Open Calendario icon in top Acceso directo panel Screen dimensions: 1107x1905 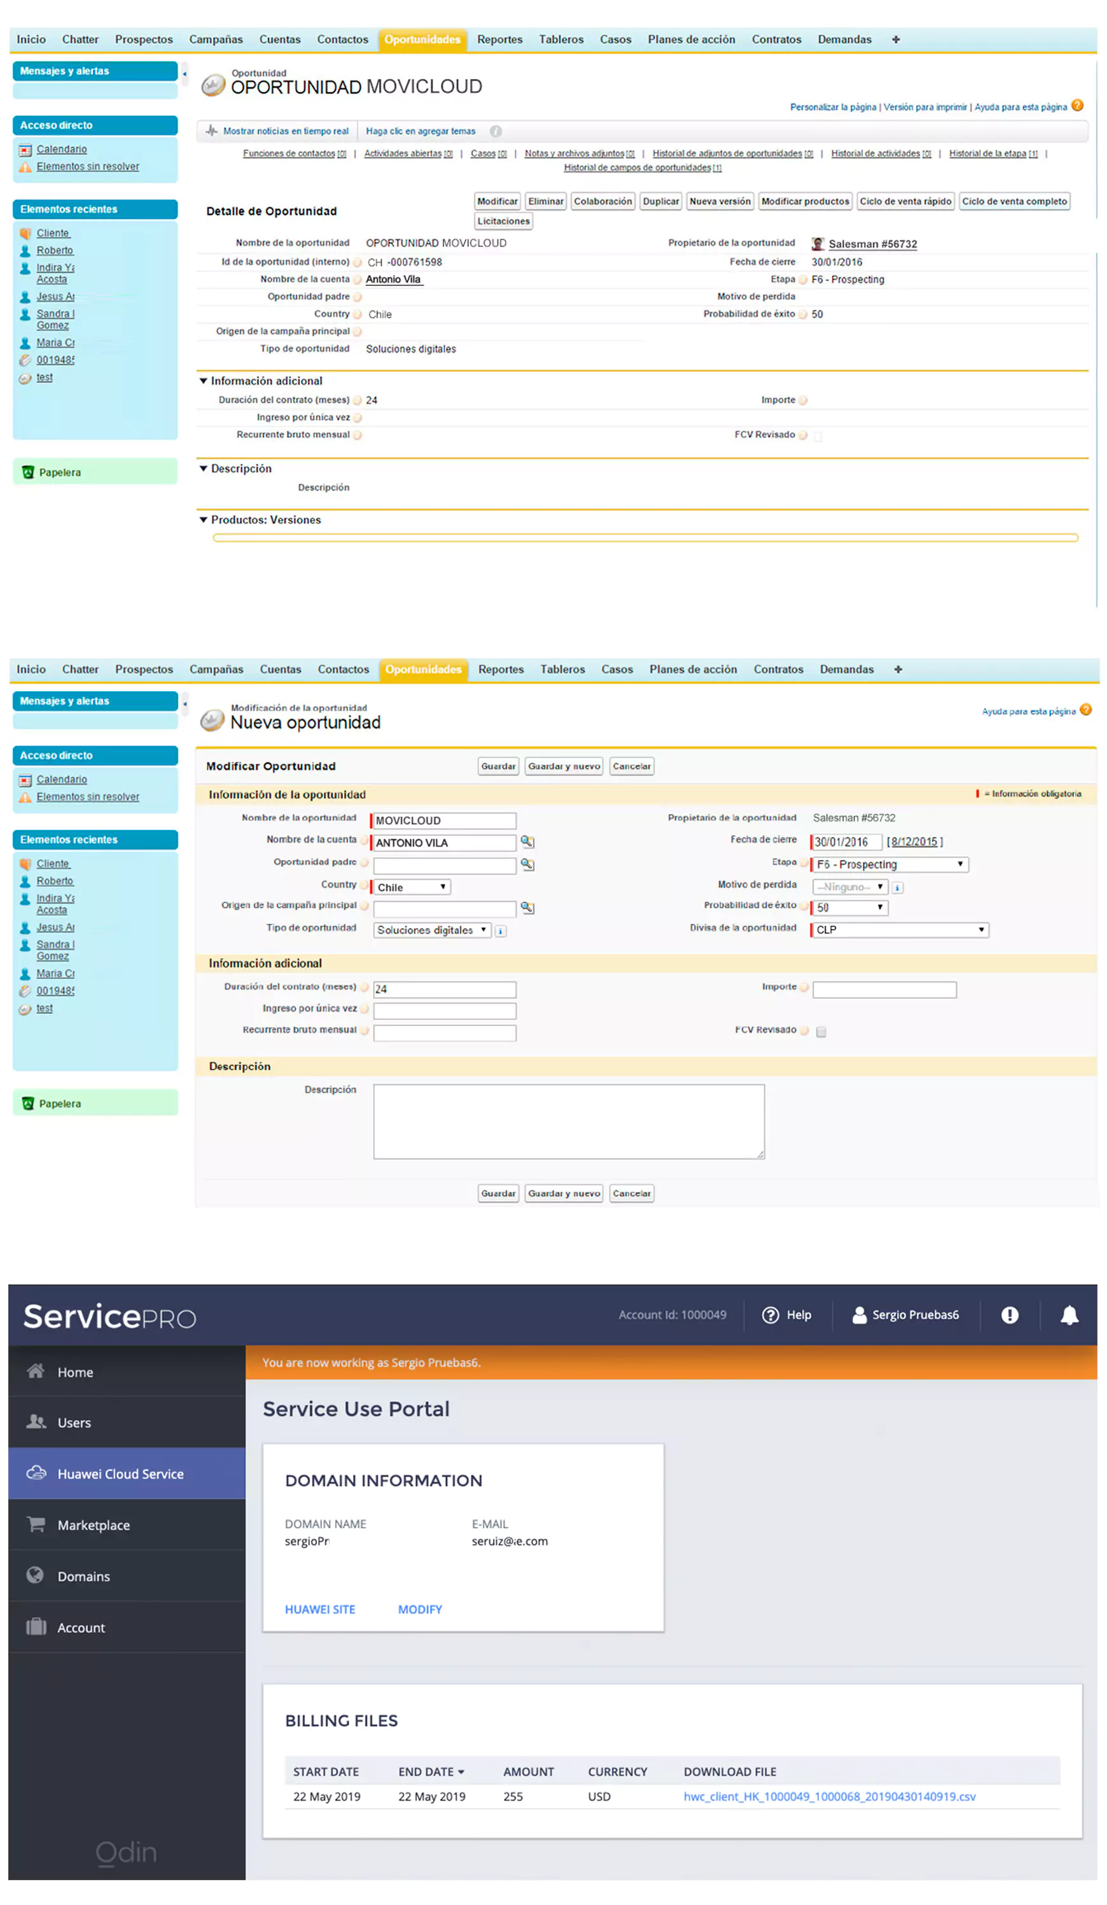pos(25,150)
